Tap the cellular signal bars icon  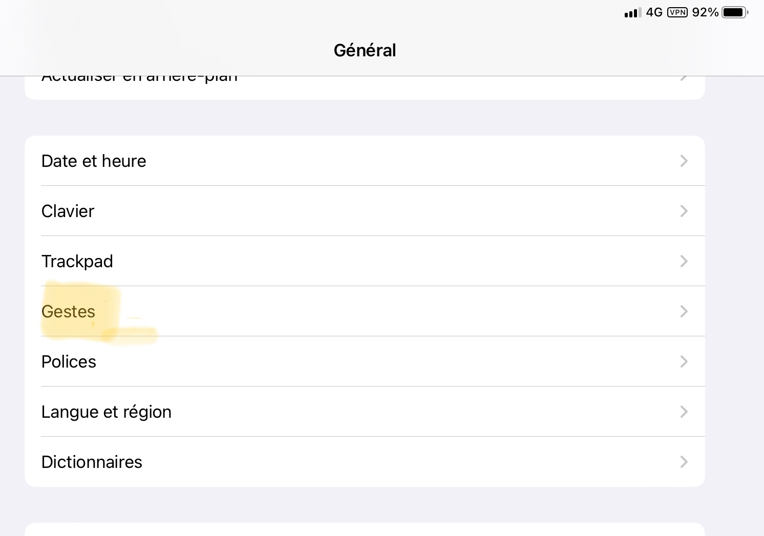(633, 13)
